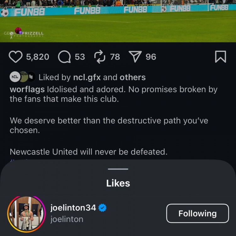Open comments via speech bubble icon
236x236 pixels.
click(64, 57)
